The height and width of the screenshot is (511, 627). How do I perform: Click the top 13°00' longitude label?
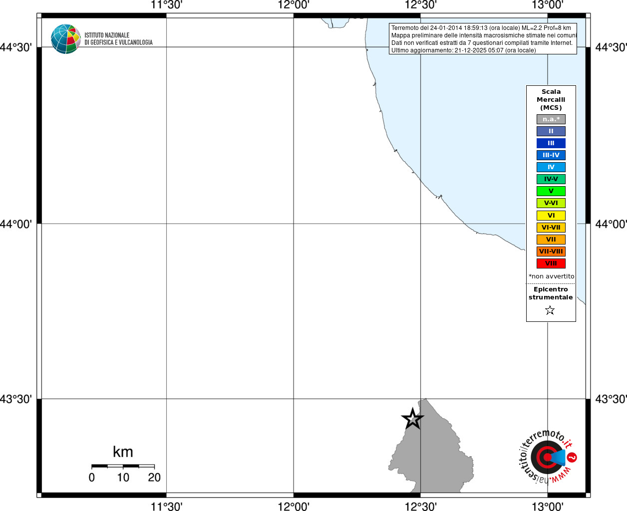coord(548,5)
